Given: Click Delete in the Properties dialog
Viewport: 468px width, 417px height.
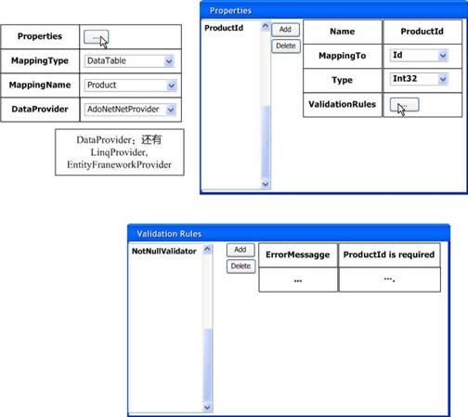Looking at the screenshot, I should (286, 46).
